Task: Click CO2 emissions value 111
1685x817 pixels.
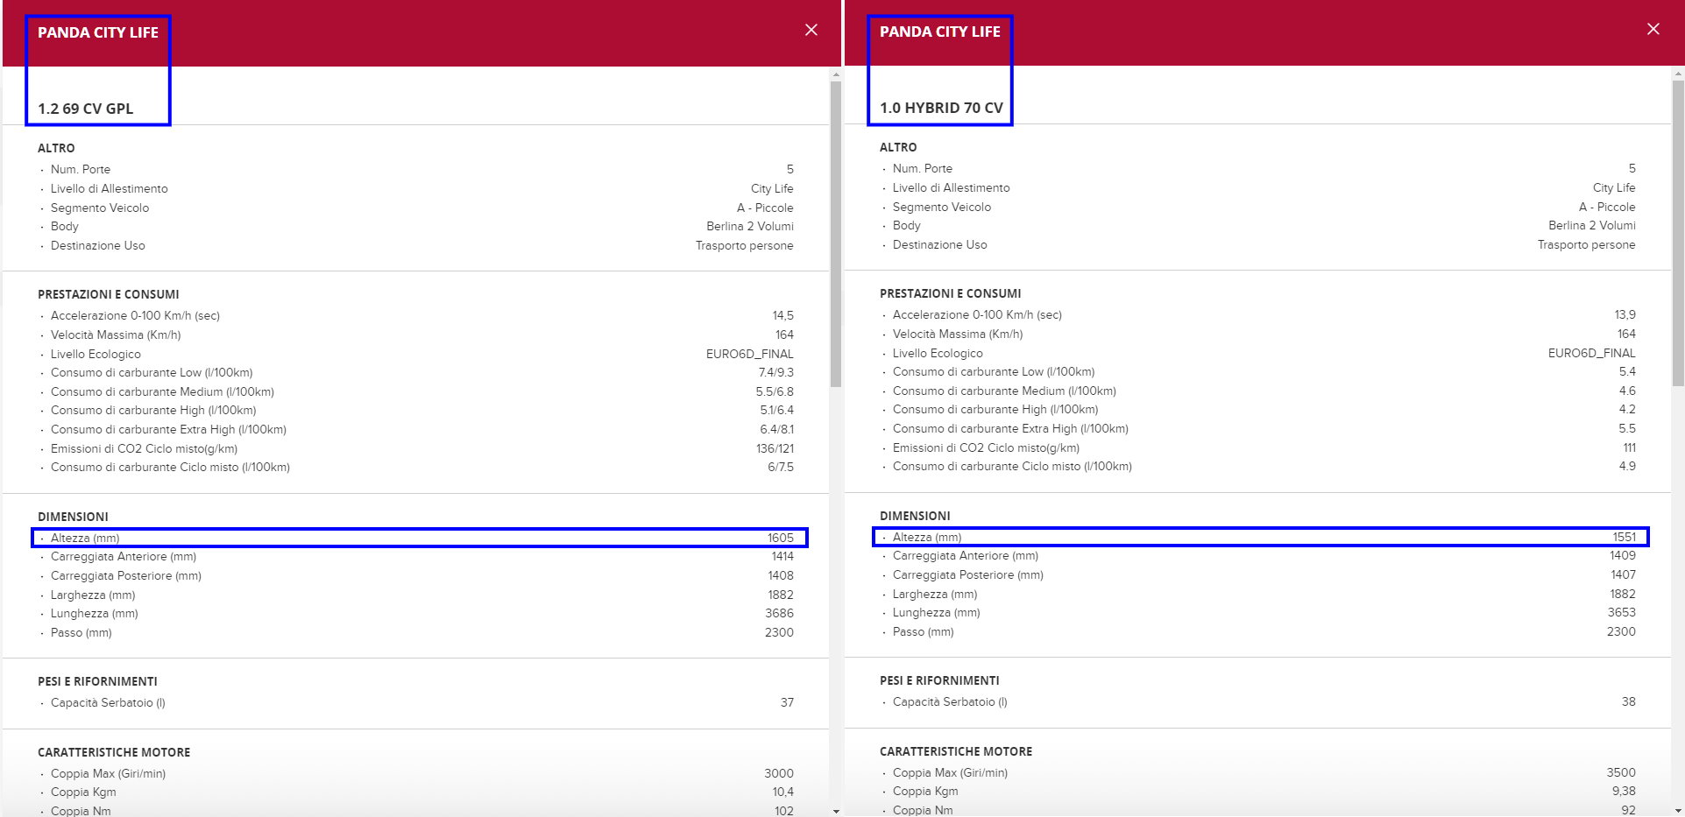Action: tap(1630, 447)
